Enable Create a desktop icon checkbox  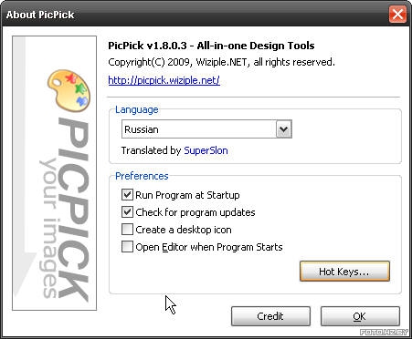pos(127,230)
